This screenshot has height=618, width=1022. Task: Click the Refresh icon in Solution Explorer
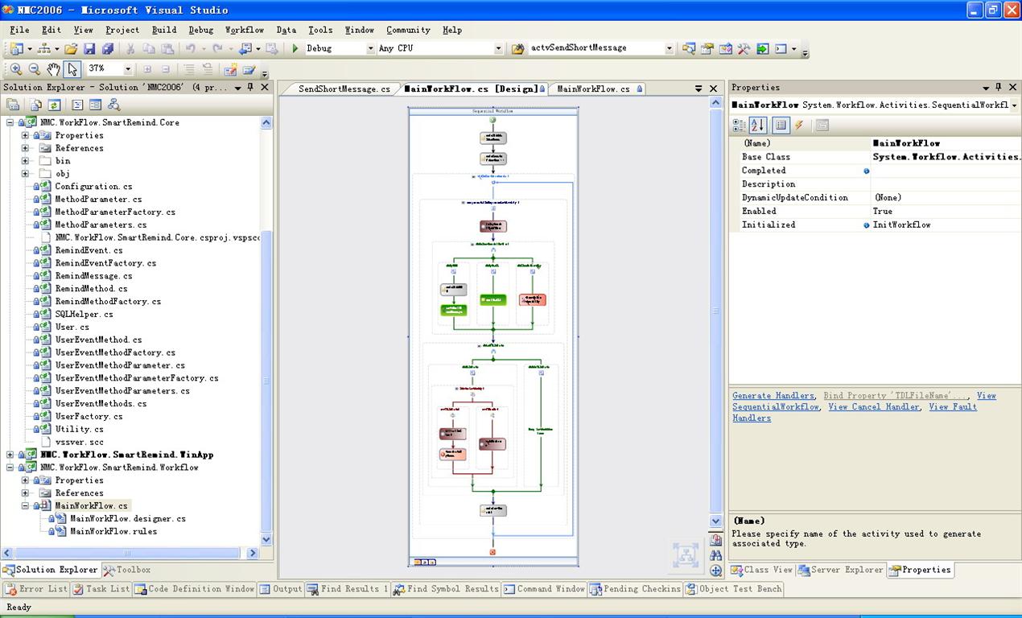pos(54,105)
